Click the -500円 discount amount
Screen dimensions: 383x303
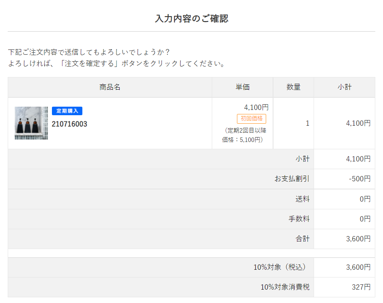tap(359, 179)
